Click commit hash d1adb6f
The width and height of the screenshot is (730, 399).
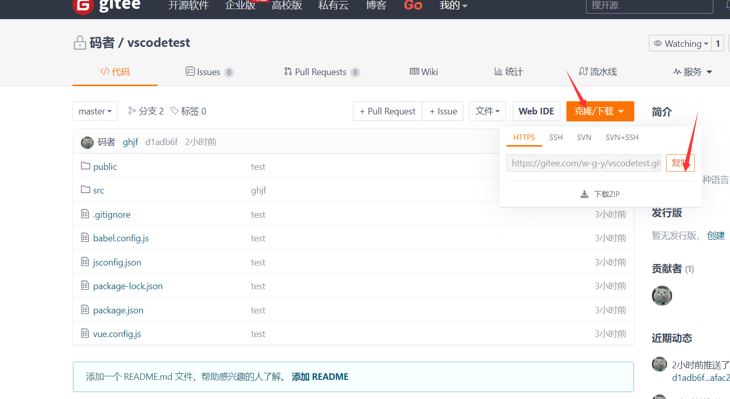pyautogui.click(x=162, y=142)
